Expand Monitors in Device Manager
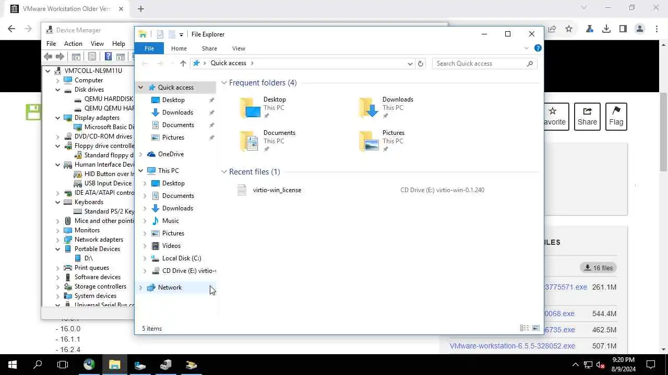Image resolution: width=668 pixels, height=375 pixels. [58, 230]
